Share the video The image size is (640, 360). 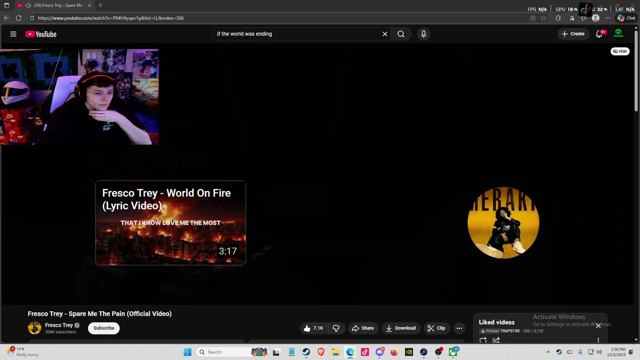click(363, 328)
